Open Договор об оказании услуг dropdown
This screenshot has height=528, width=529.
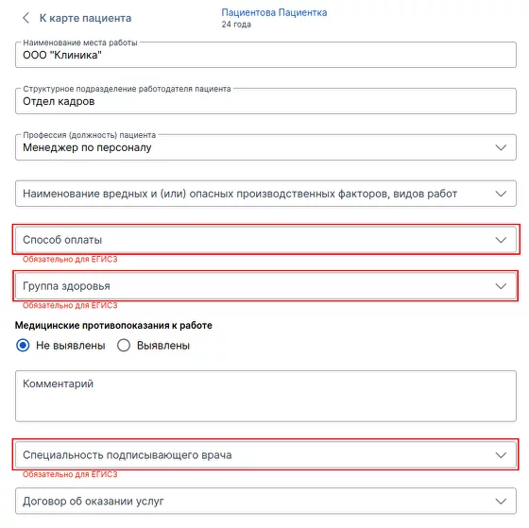265,501
